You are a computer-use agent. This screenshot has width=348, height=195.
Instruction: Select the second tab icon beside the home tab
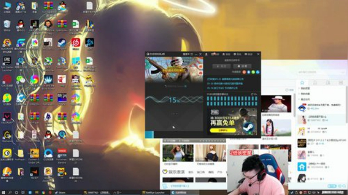[315, 83]
